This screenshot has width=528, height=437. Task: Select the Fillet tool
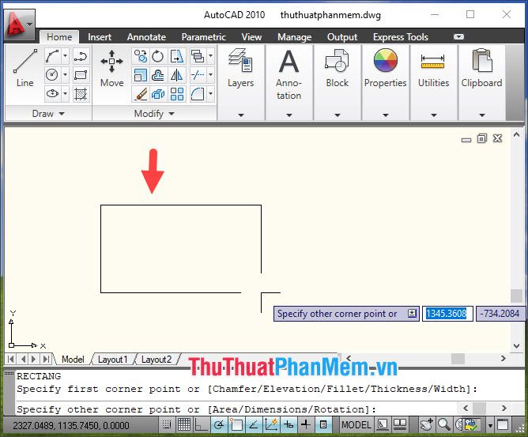coord(198,94)
